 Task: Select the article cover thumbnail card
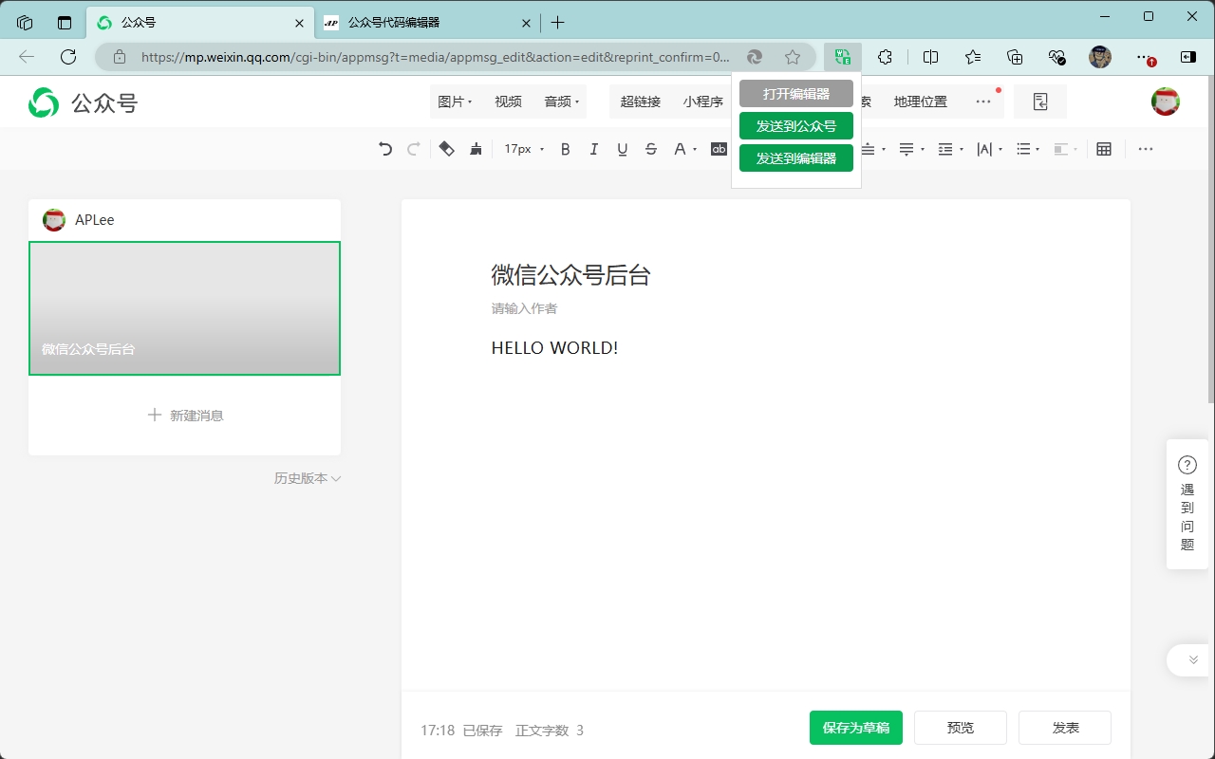tap(184, 308)
